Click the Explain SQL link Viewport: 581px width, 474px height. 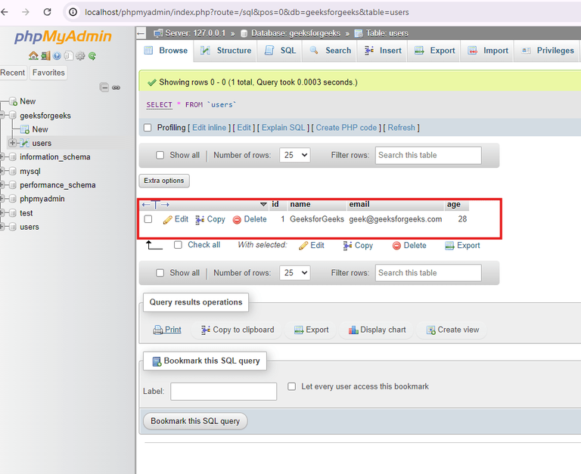coord(284,128)
